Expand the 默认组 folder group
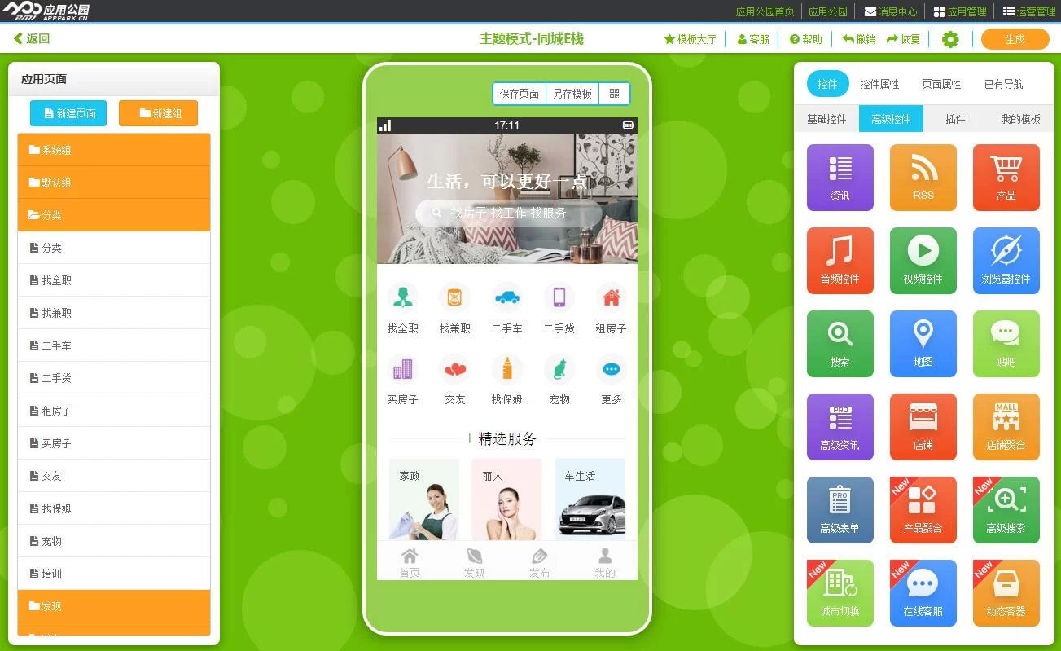Viewport: 1061px width, 651px height. [114, 183]
